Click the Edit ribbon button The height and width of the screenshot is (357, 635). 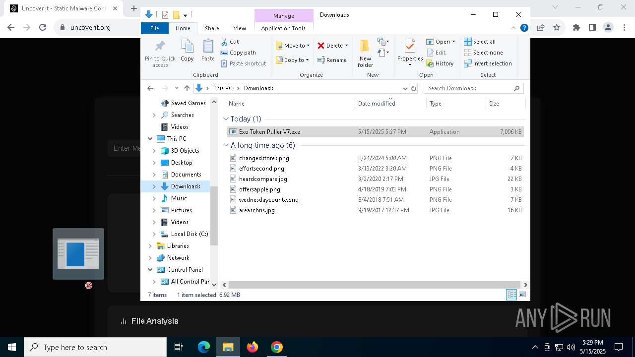click(x=436, y=53)
